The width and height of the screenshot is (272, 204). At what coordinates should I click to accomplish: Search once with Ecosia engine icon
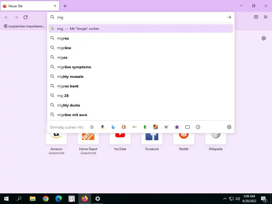pyautogui.click(x=145, y=127)
